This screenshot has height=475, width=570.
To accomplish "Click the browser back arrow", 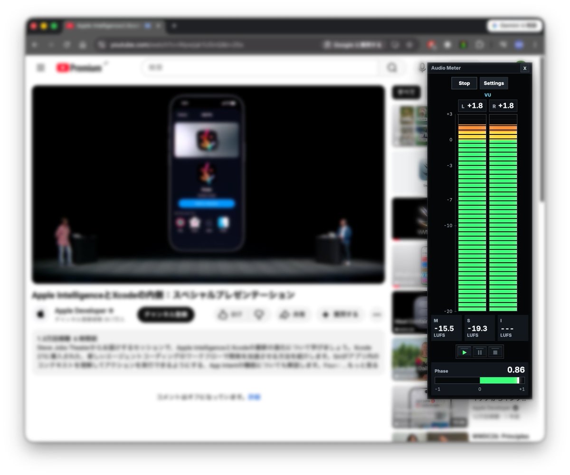I will pos(35,45).
